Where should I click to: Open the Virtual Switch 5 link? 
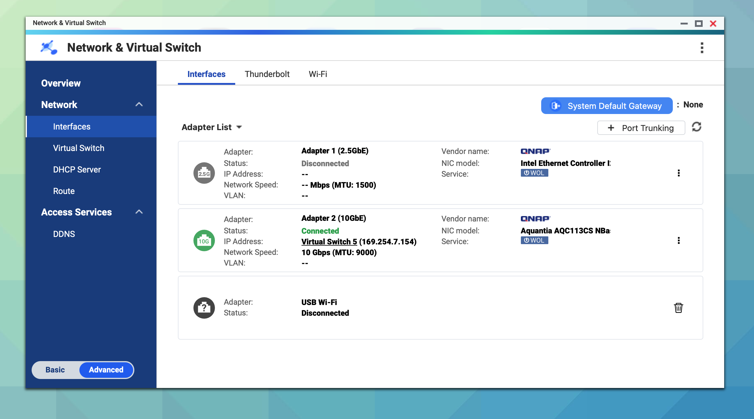coord(329,242)
